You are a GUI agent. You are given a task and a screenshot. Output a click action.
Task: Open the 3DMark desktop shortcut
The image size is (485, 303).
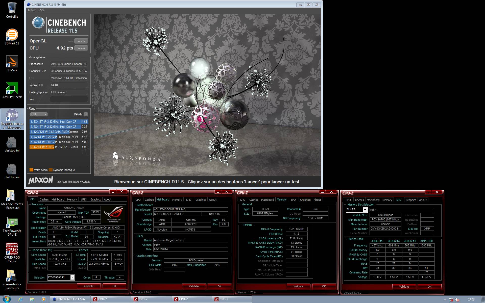pyautogui.click(x=12, y=64)
